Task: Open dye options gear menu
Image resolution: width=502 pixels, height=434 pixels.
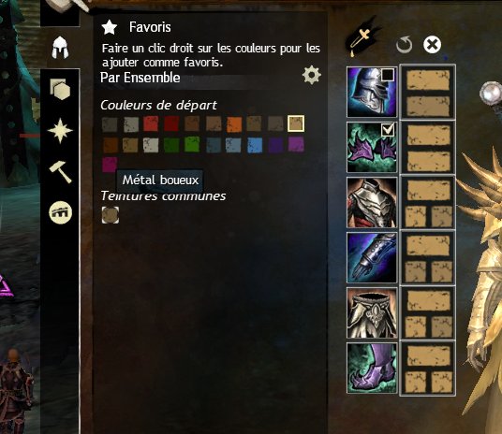Action: [312, 75]
